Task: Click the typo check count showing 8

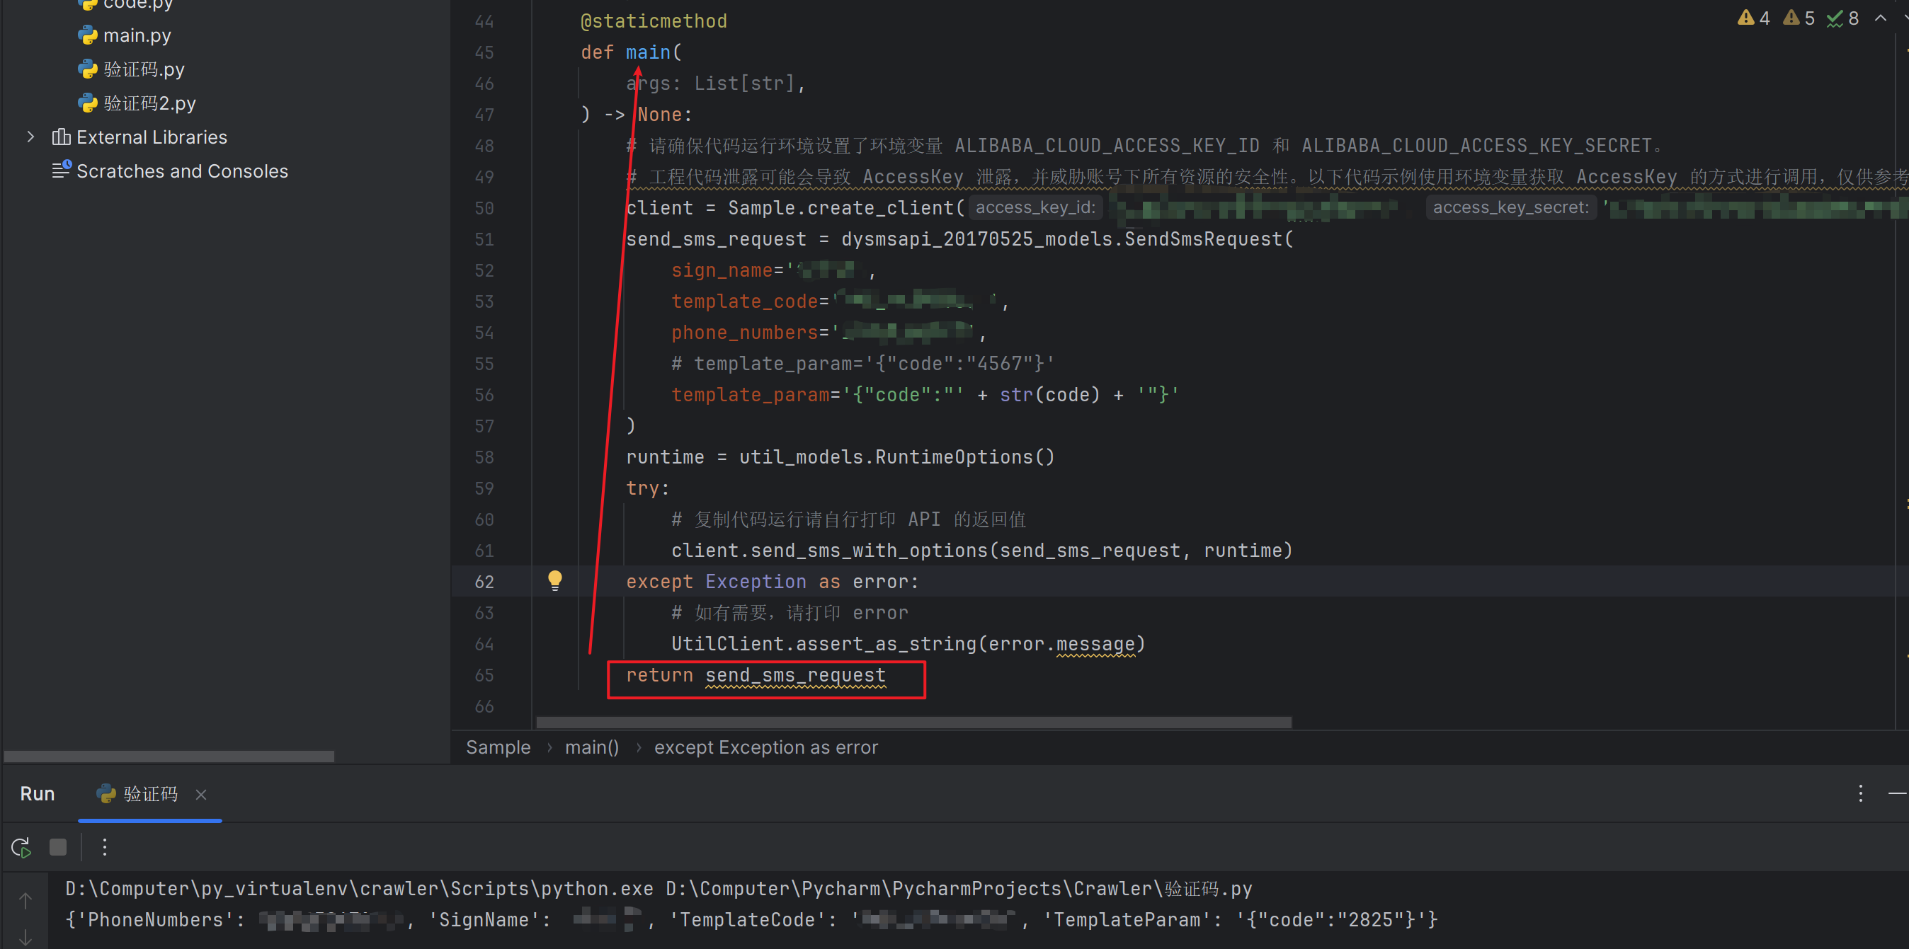Action: tap(1843, 18)
